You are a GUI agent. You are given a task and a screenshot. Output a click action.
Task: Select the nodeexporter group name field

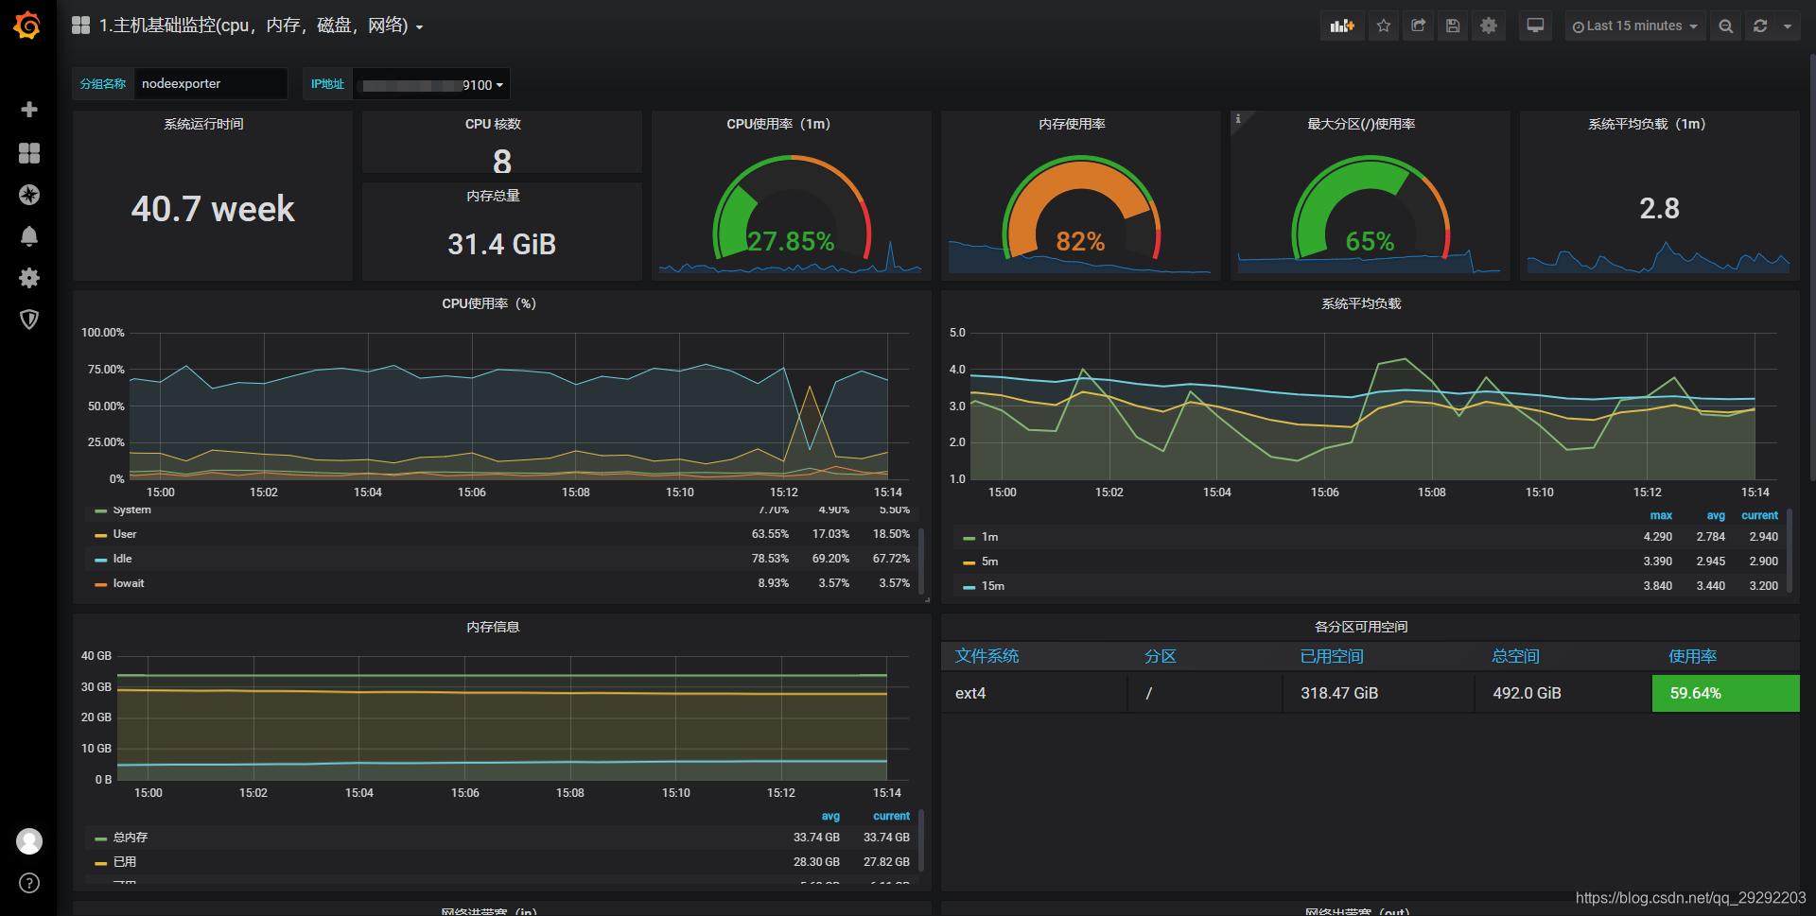[x=210, y=83]
